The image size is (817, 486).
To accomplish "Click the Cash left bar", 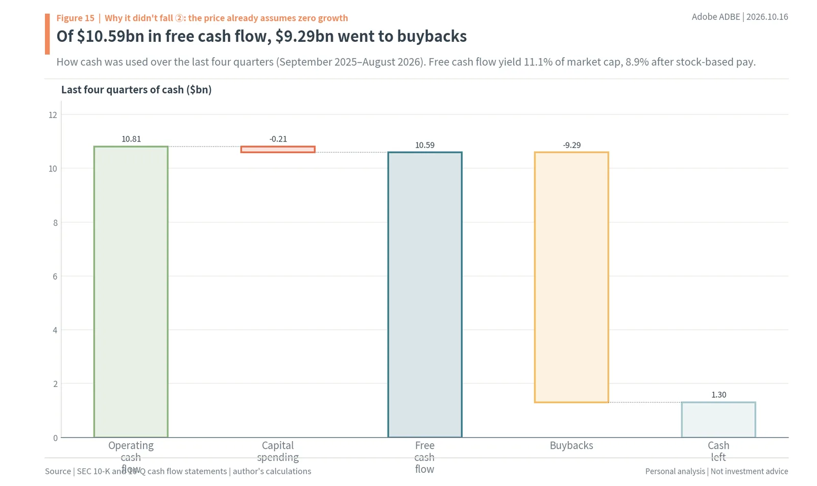I will [x=718, y=420].
